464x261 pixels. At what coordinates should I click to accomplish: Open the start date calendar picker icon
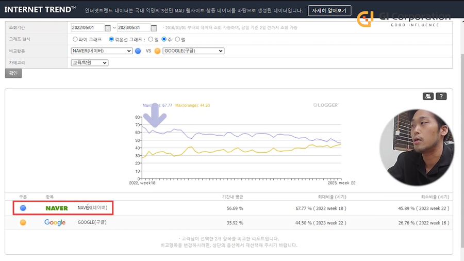click(108, 28)
